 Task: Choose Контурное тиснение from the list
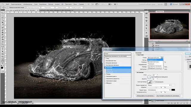155,66
